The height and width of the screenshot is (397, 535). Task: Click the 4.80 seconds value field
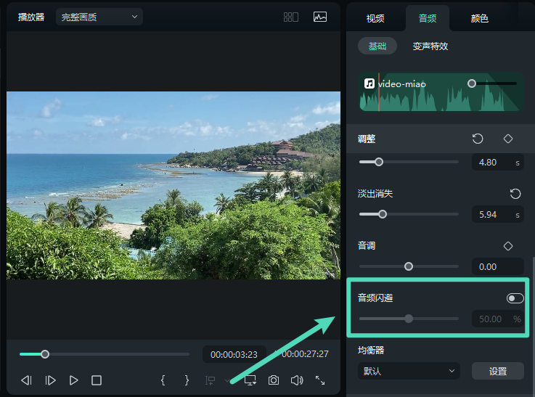point(498,163)
